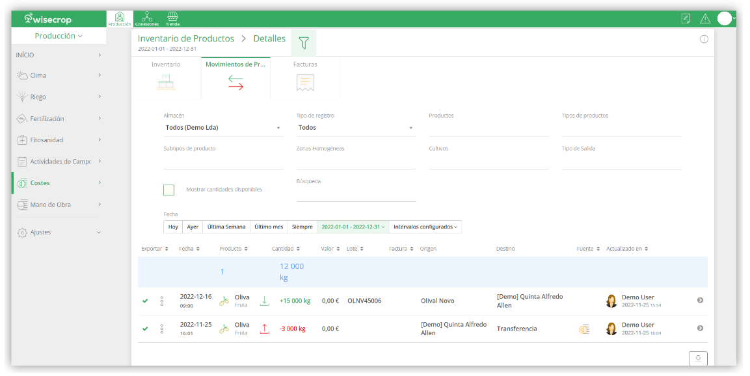Sort by the Producto column
This screenshot has height=376, width=750.
point(234,249)
